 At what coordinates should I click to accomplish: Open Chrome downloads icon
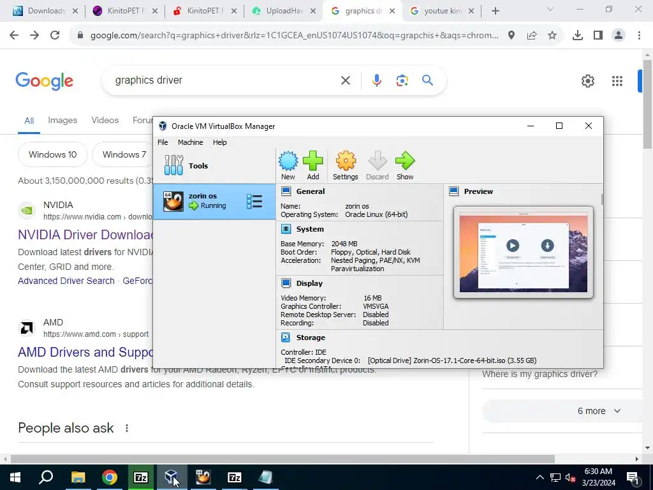click(577, 36)
